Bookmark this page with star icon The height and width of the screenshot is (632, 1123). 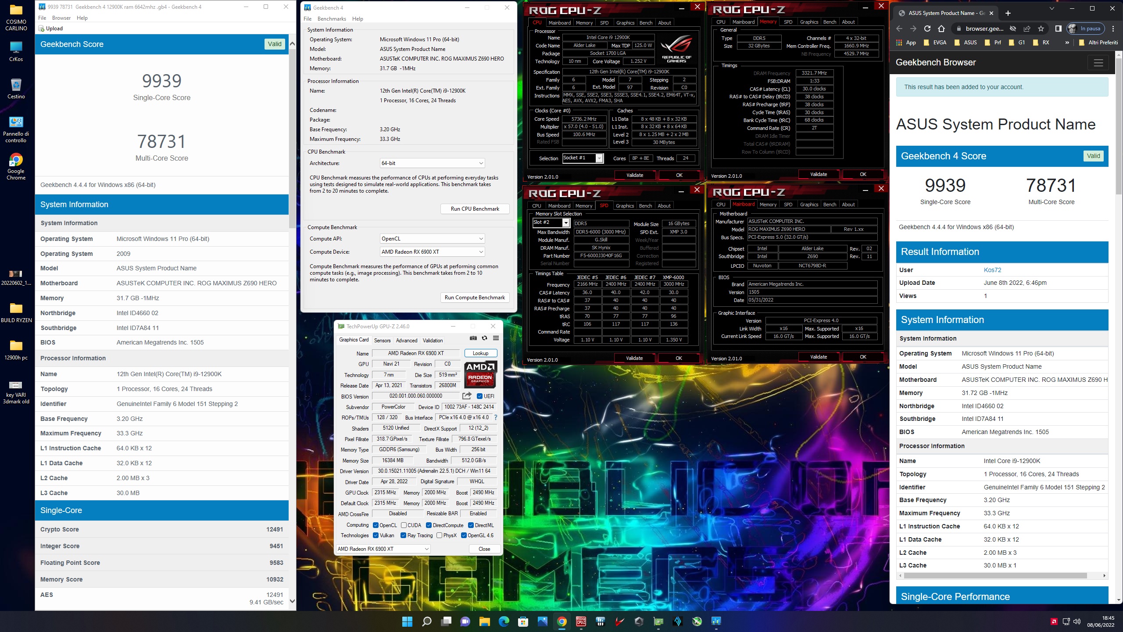coord(1041,29)
